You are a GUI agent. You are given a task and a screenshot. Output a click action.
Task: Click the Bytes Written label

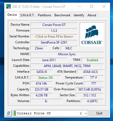tap(20, 95)
